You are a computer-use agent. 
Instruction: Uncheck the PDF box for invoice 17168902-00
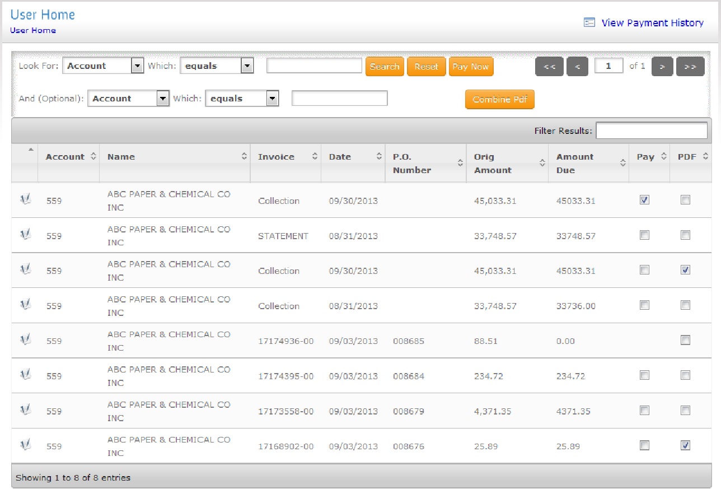point(686,444)
